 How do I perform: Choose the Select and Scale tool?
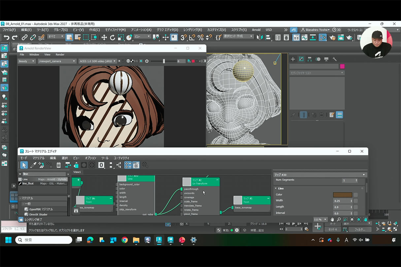pos(121,38)
